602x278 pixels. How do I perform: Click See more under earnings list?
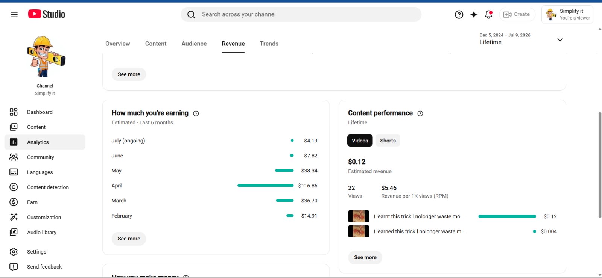[129, 239]
